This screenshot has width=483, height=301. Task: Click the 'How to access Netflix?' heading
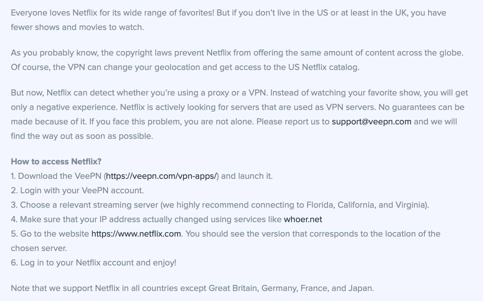pyautogui.click(x=56, y=162)
